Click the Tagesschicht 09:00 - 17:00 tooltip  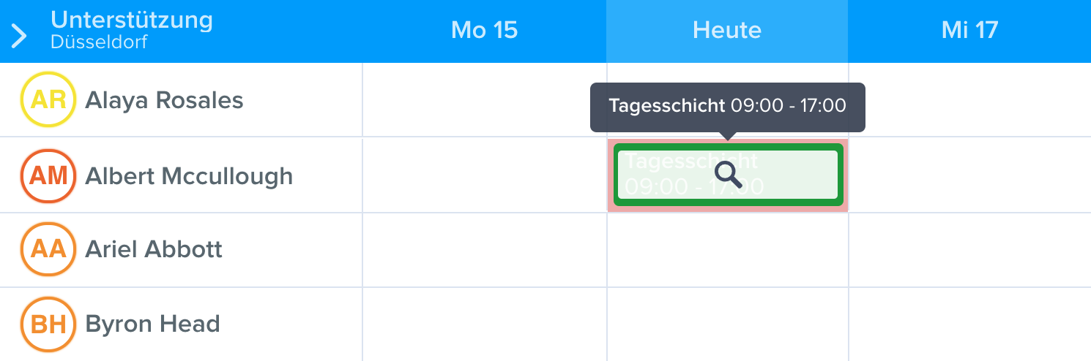[x=728, y=107]
